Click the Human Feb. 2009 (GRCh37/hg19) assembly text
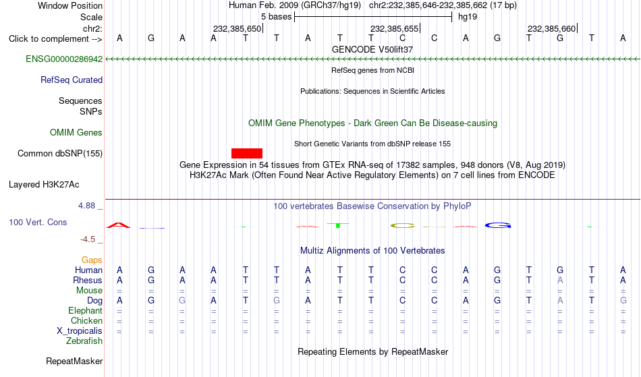This screenshot has width=641, height=377. point(295,5)
